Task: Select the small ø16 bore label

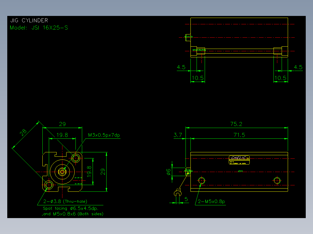Action: pos(240,171)
